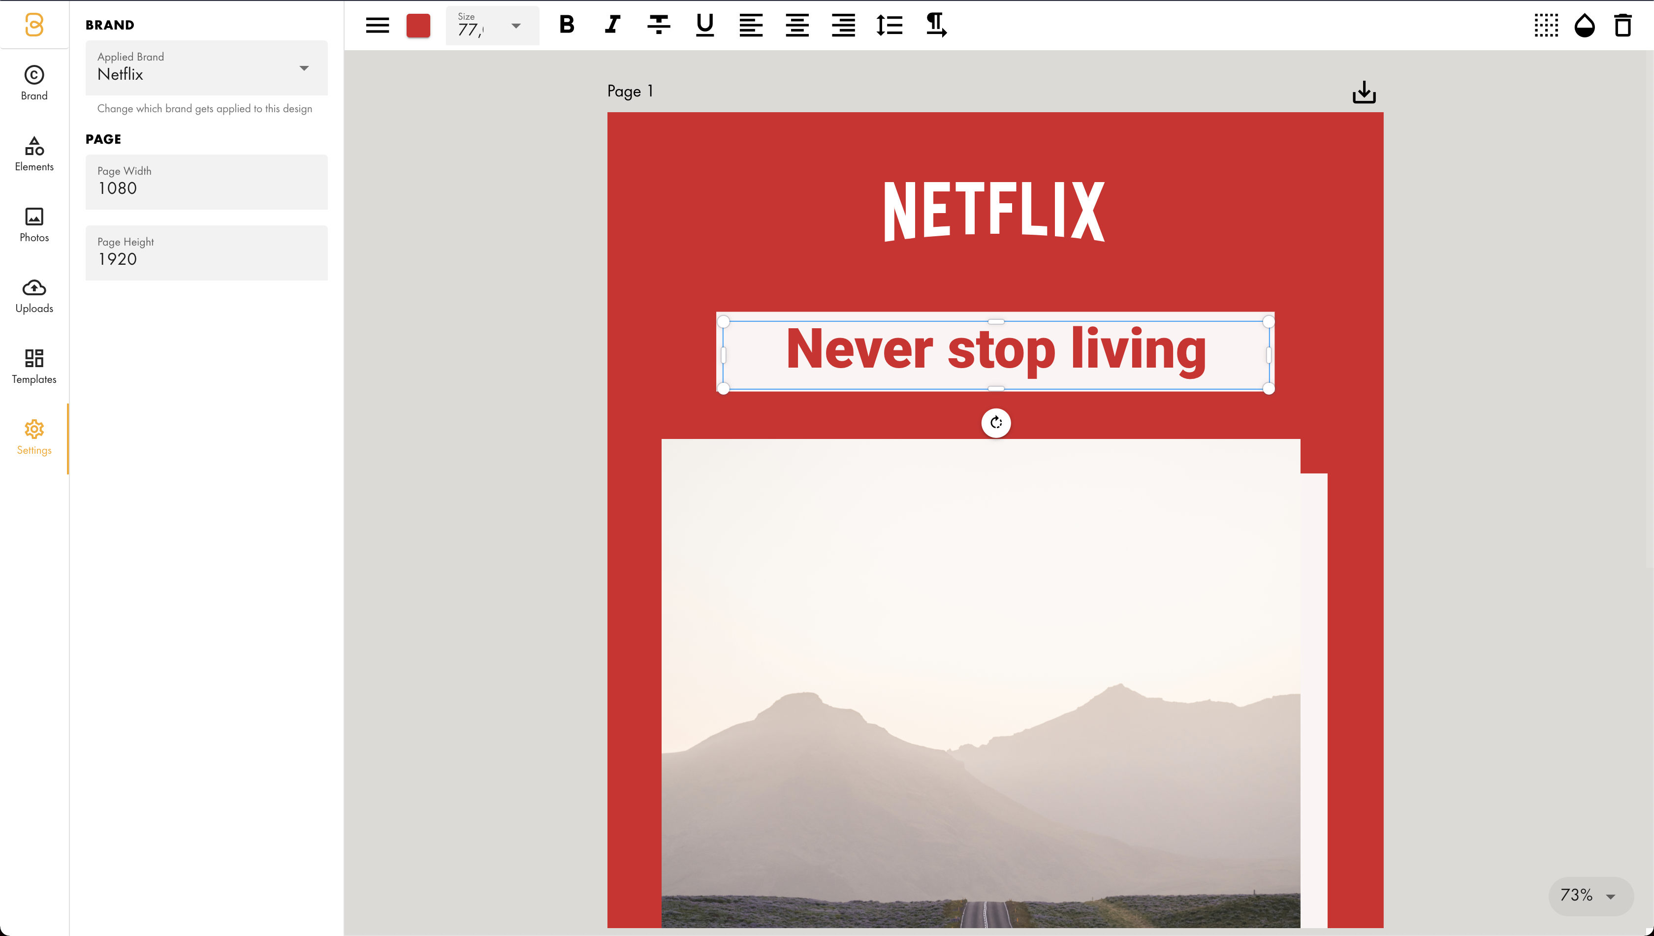Open the dotted grid pattern icon
This screenshot has width=1654, height=936.
click(1546, 25)
